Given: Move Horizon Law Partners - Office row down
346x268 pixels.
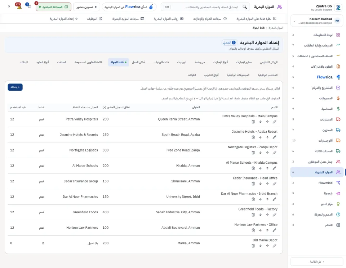Looking at the screenshot, I should (260, 230).
